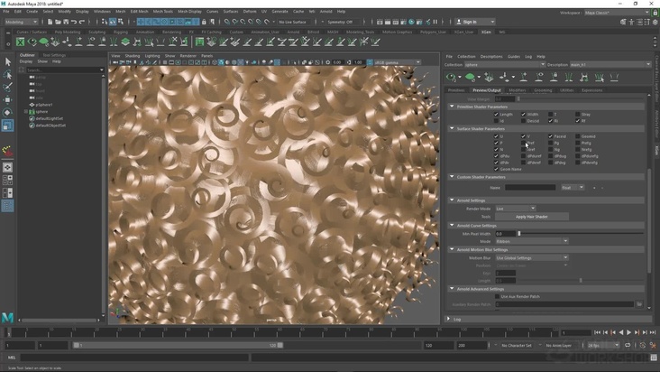Image resolution: width=660 pixels, height=372 pixels.
Task: Toggle the Length primitive shader checkbox
Action: [497, 115]
